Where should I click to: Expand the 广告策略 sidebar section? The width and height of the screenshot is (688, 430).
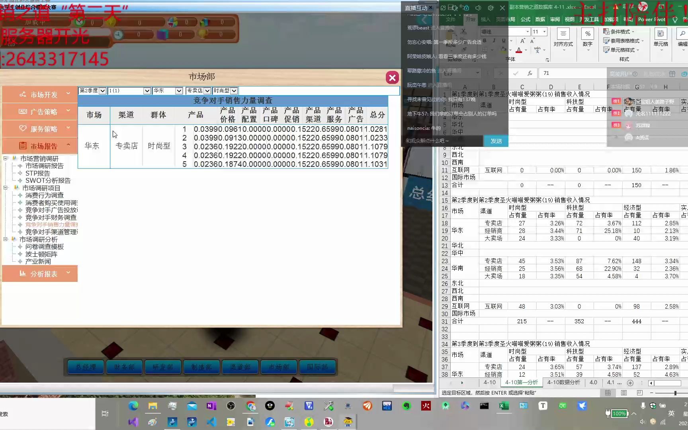point(40,112)
